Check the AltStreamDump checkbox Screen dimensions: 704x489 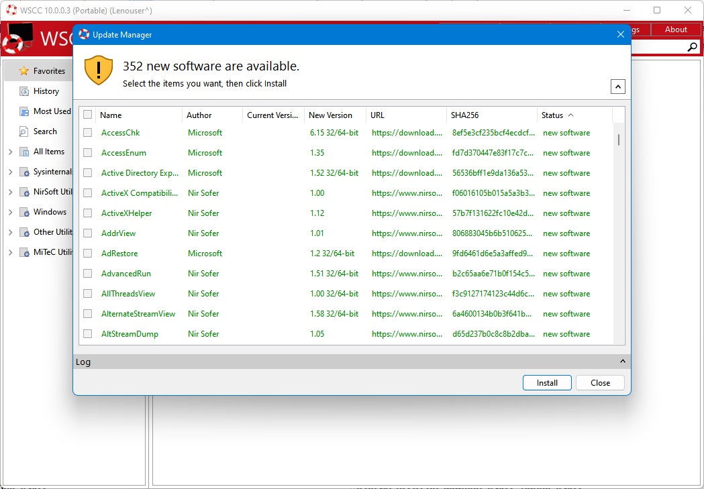tap(87, 334)
